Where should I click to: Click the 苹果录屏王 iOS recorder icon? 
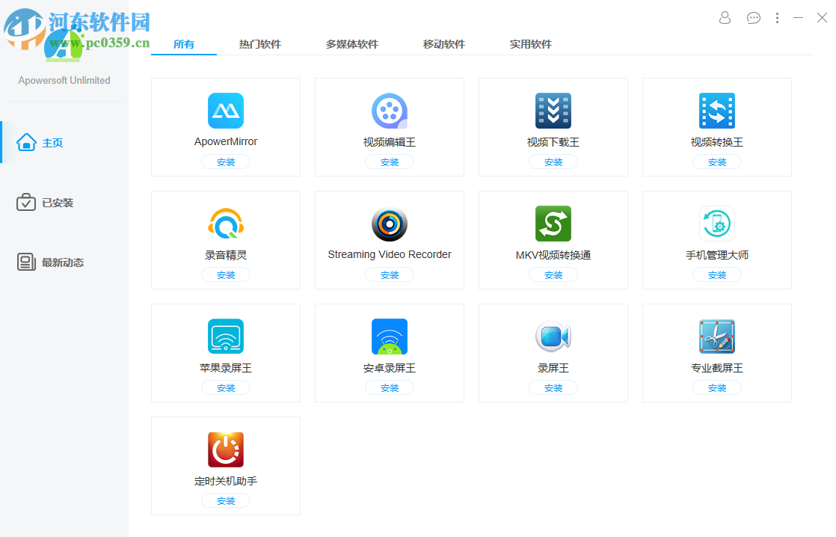[x=226, y=337]
